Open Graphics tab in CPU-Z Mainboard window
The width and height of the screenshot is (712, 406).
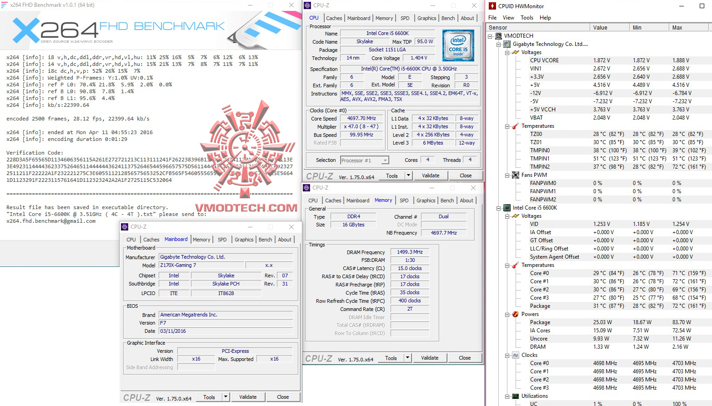click(244, 240)
